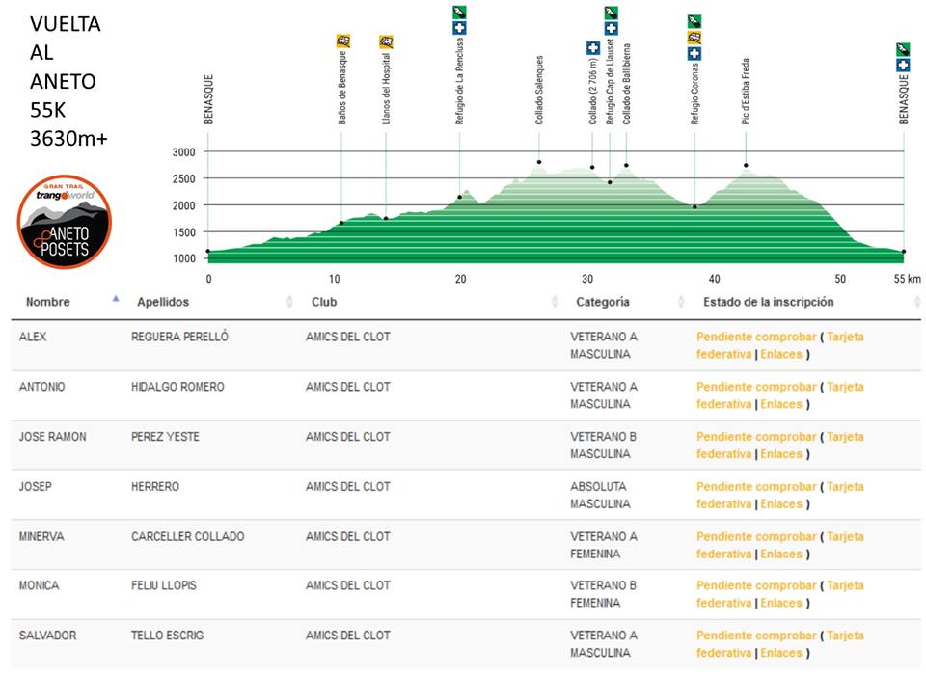This screenshot has width=926, height=677.
Task: Sort table by Apellidos column
Action: click(163, 302)
